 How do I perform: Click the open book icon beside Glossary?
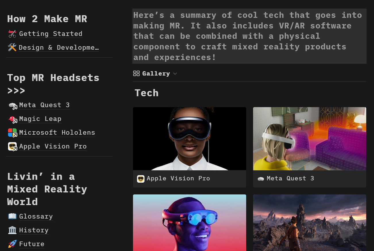pos(12,216)
